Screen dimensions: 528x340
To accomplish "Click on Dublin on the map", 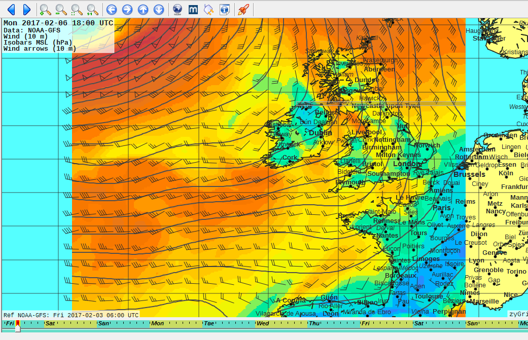I will 320,133.
